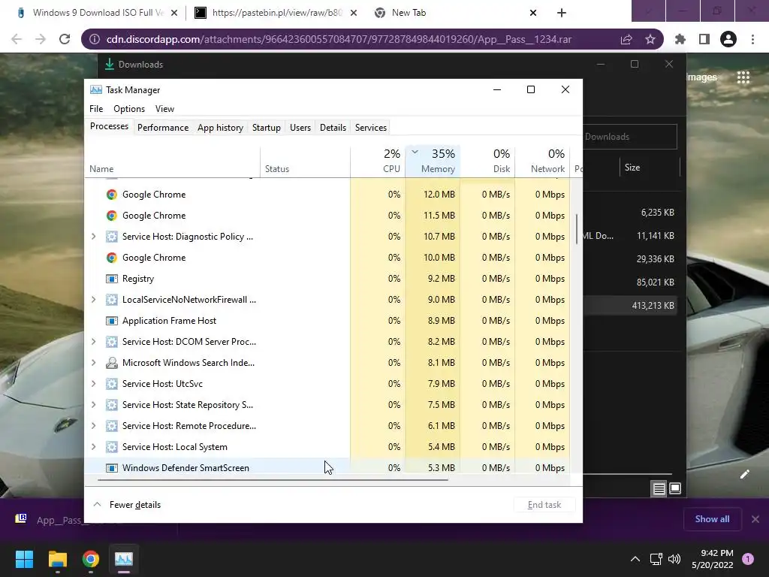769x577 pixels.
Task: Sort processes by Name column header
Action: 172,161
